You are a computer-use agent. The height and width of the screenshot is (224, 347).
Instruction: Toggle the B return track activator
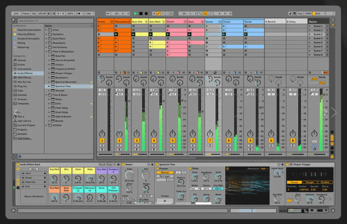point(293,140)
